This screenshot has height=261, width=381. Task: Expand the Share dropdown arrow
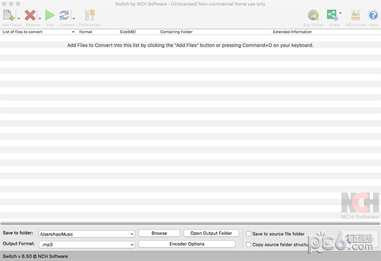point(340,13)
